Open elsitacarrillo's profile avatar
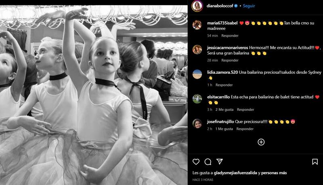323x185 pixels. tap(197, 99)
